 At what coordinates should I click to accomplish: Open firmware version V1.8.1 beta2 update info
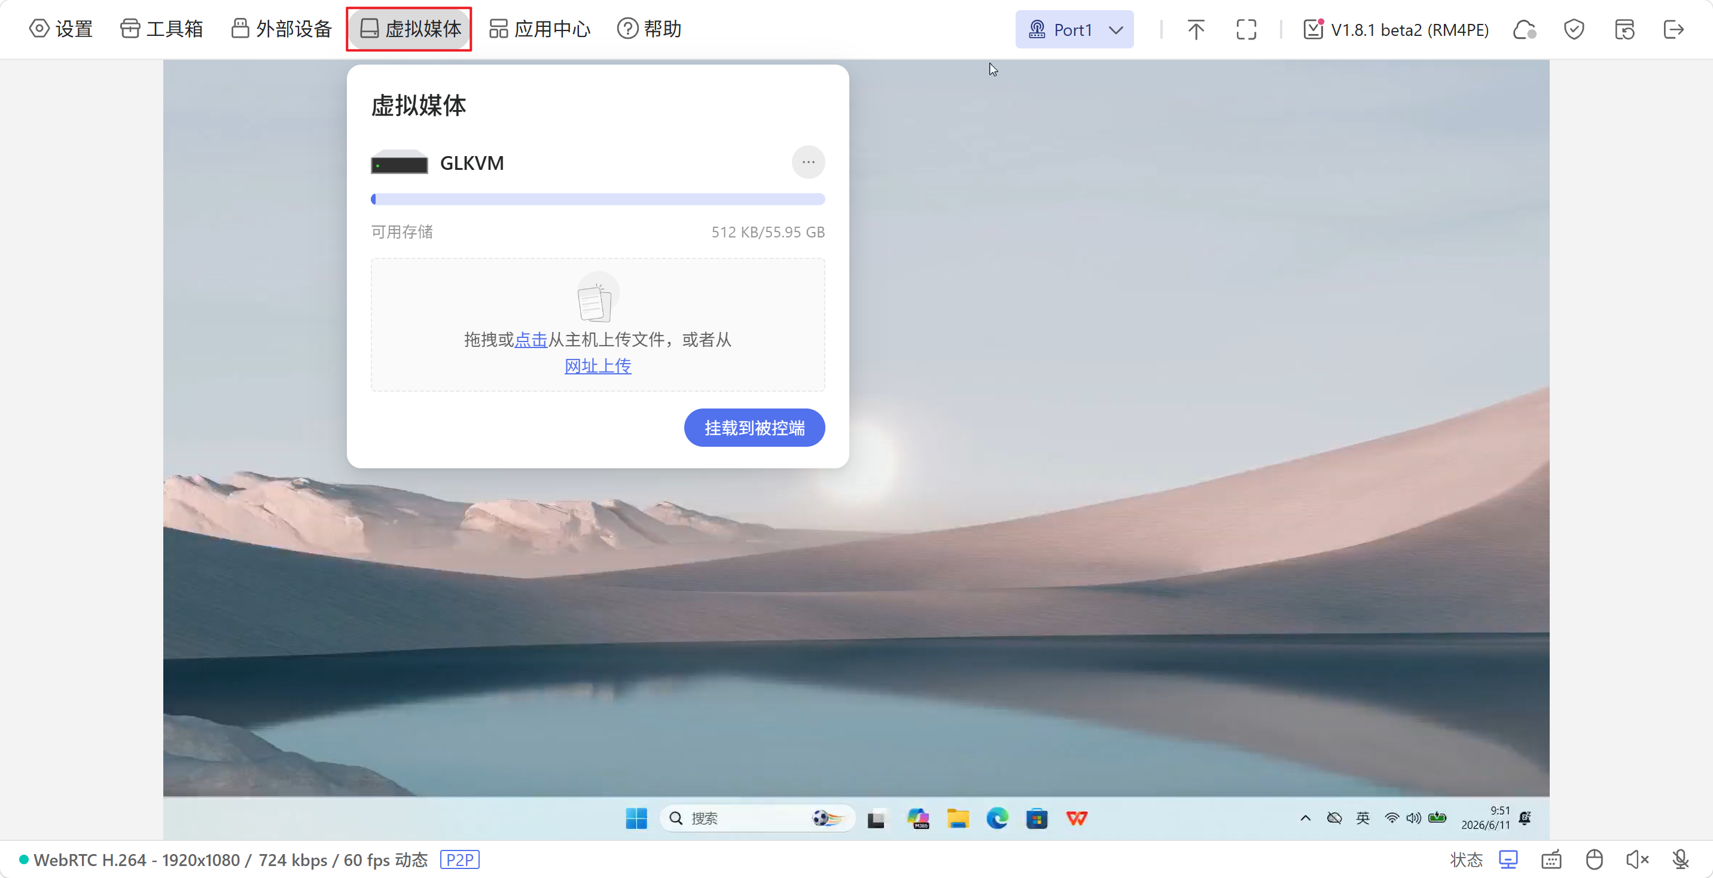pos(1395,29)
